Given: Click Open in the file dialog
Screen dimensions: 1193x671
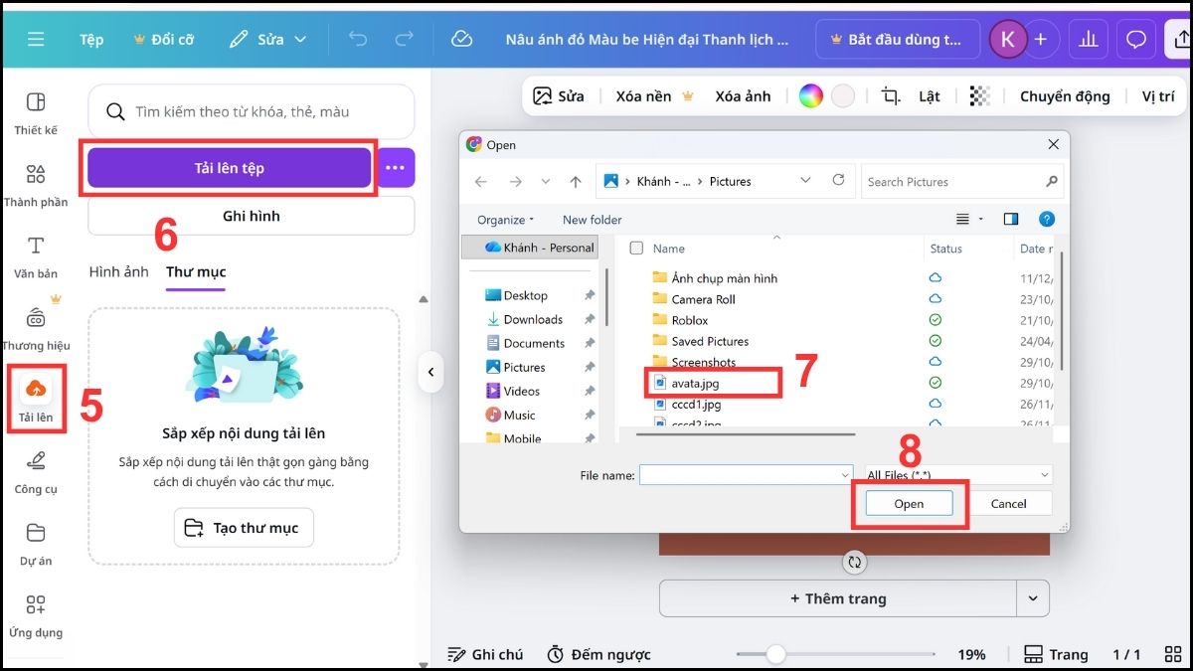Looking at the screenshot, I should pos(908,503).
